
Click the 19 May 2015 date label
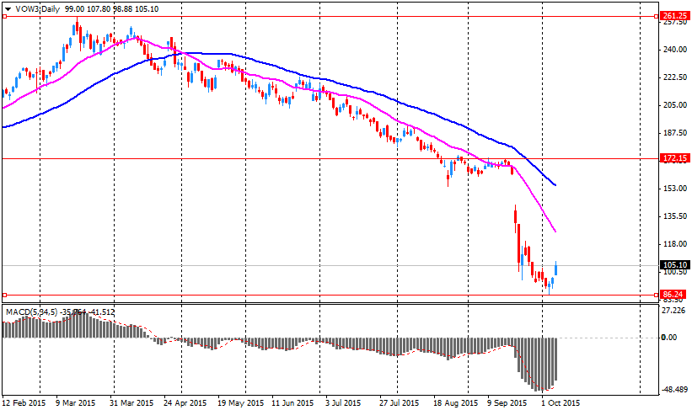pos(240,403)
